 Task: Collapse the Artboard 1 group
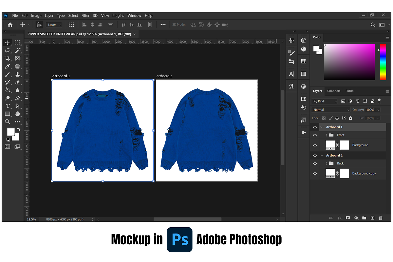tap(322, 127)
